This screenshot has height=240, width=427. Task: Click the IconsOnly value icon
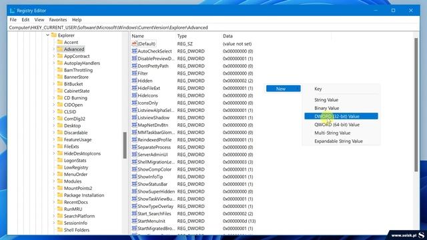click(x=134, y=103)
